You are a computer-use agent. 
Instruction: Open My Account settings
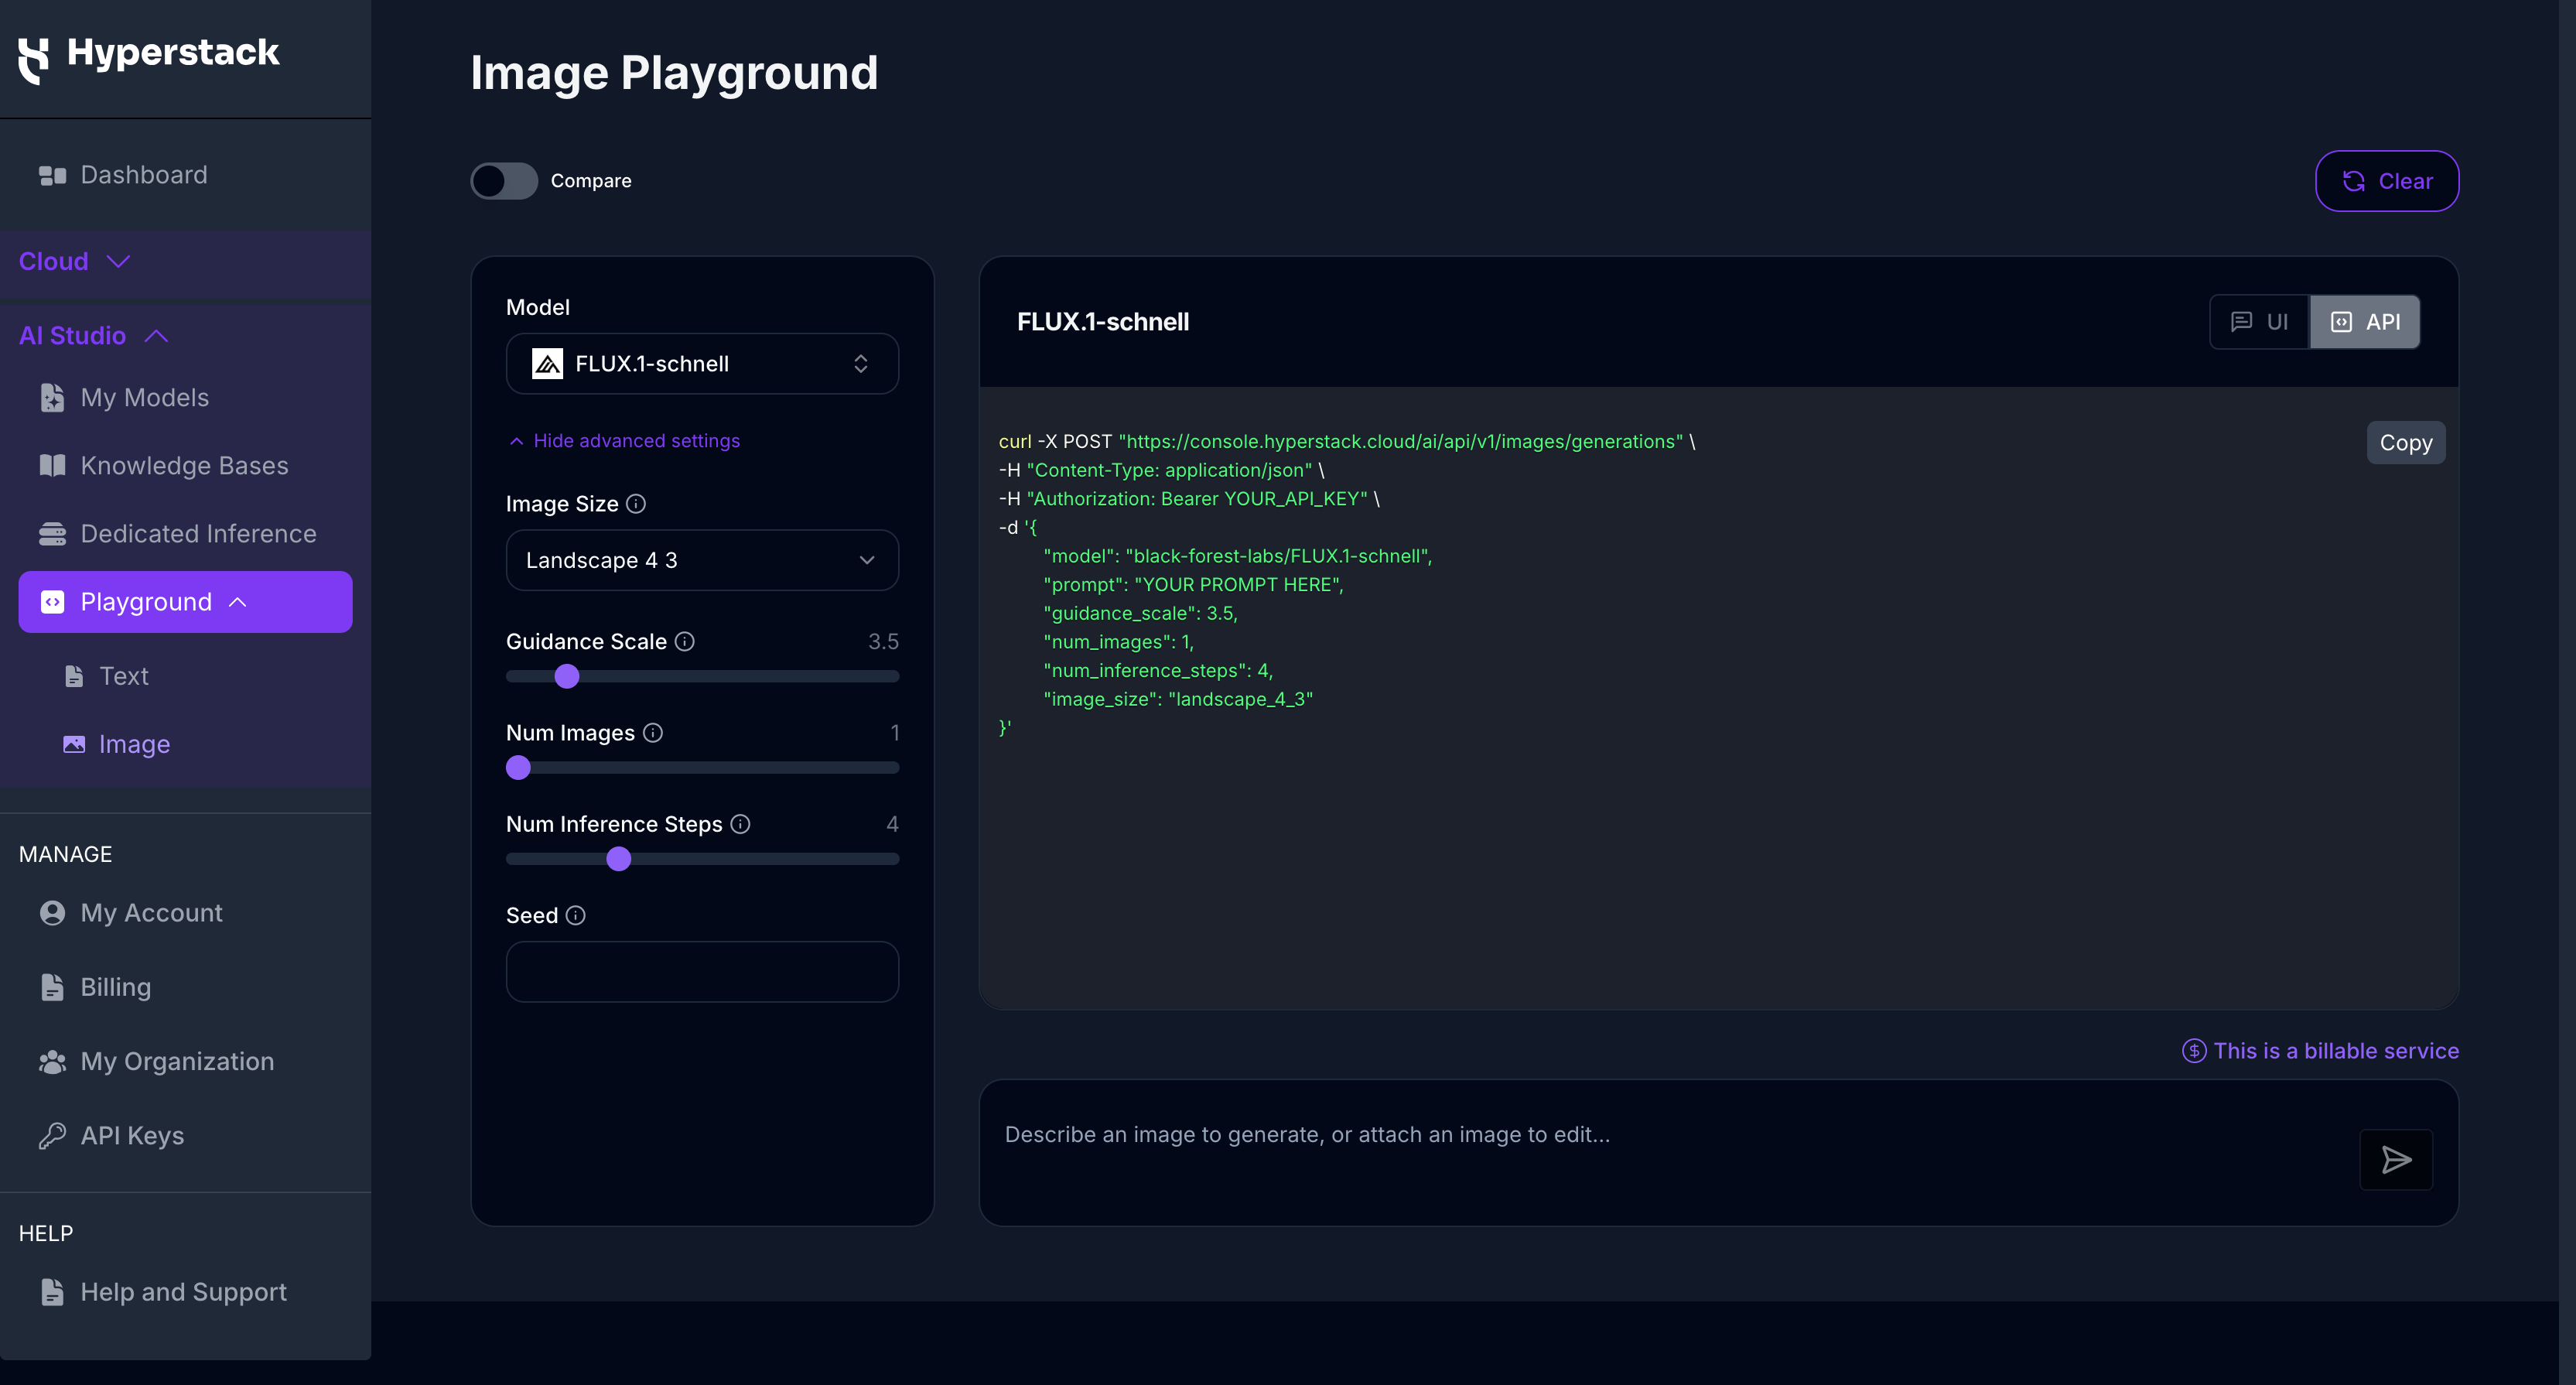click(x=151, y=912)
